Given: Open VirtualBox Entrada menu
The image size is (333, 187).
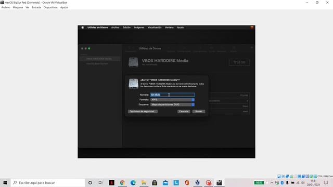Looking at the screenshot, I should (x=36, y=7).
